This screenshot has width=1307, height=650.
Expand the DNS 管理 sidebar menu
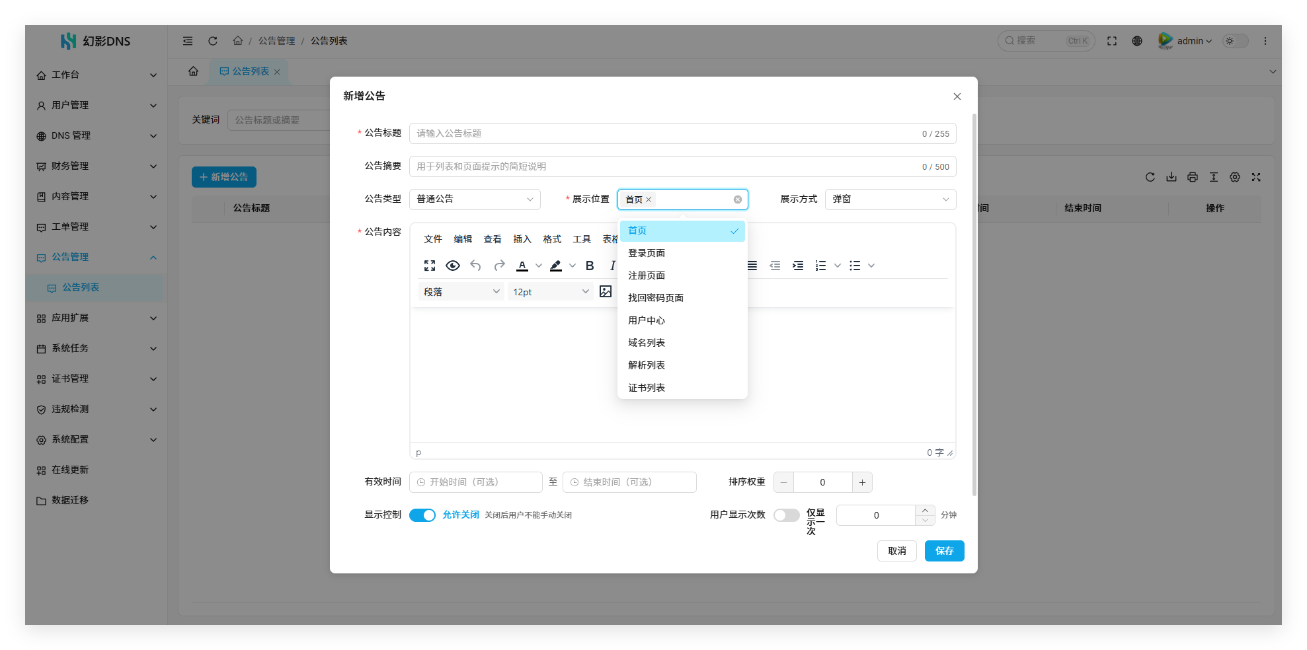coord(97,135)
